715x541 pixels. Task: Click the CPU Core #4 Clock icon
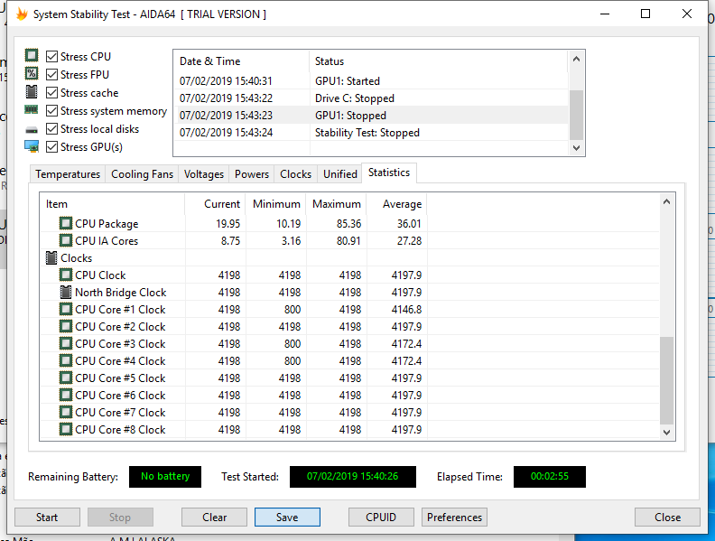tap(66, 361)
